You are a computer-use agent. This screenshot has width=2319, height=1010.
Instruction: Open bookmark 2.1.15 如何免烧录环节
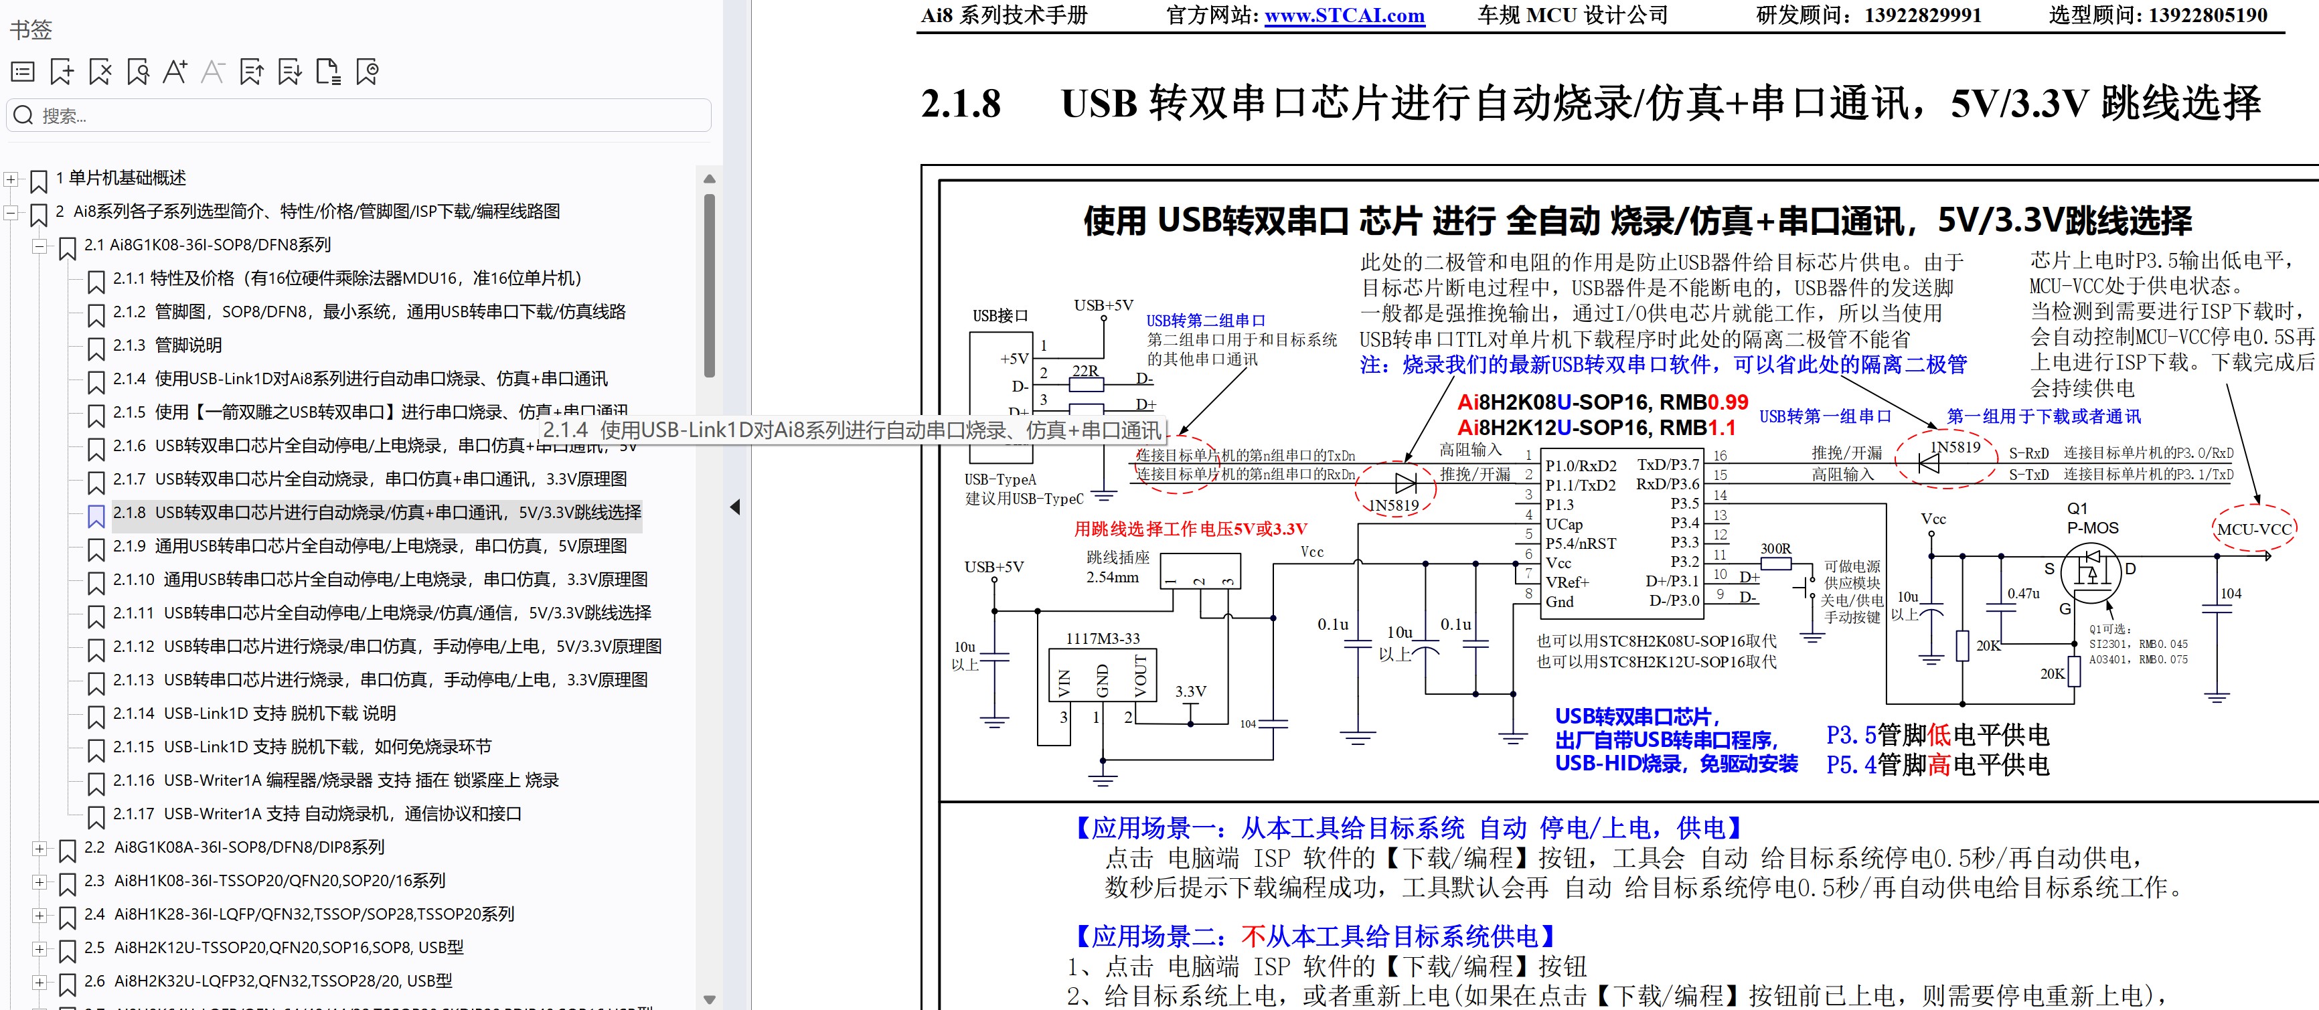coord(301,746)
